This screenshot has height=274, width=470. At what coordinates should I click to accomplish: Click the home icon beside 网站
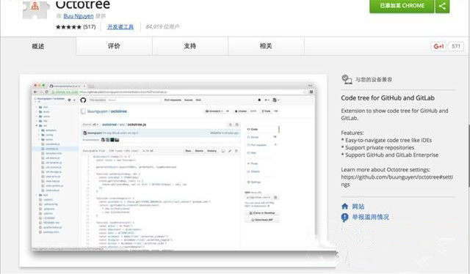tap(344, 207)
